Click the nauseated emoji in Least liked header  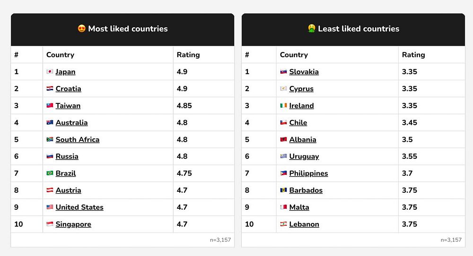click(x=312, y=29)
